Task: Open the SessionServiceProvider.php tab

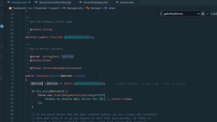Action: tap(55, 2)
